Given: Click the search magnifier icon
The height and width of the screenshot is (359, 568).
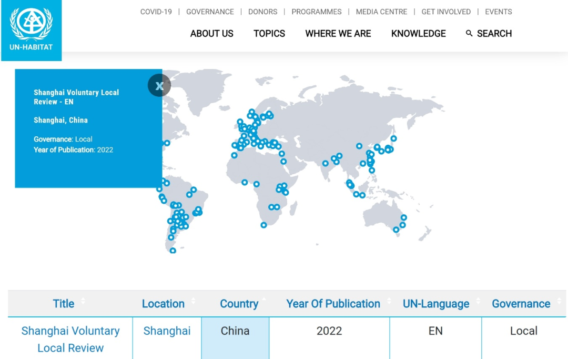Looking at the screenshot, I should 469,33.
